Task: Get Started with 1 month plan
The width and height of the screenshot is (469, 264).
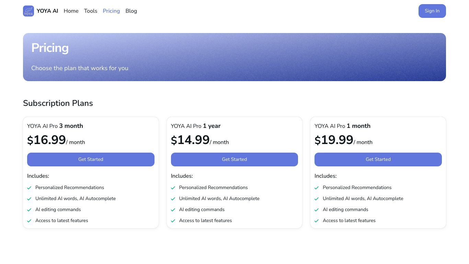Action: click(x=378, y=159)
